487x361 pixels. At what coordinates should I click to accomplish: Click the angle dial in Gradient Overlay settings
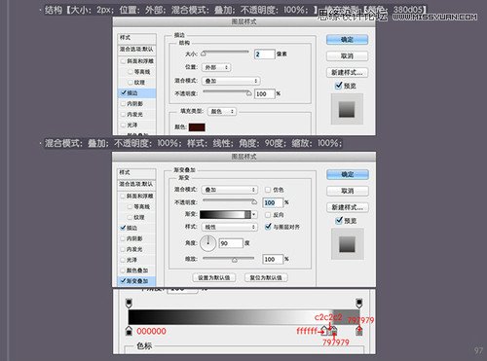[x=207, y=243]
